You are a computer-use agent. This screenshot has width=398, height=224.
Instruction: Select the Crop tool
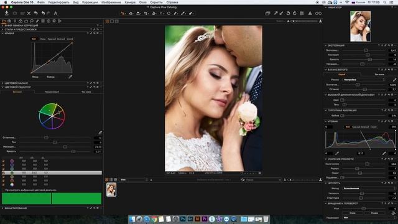(x=146, y=14)
